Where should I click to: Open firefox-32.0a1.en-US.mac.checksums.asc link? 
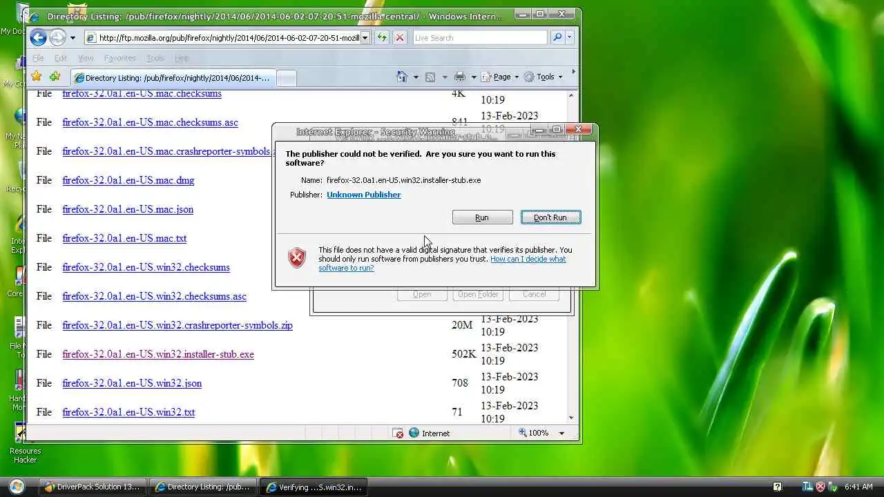tap(150, 122)
